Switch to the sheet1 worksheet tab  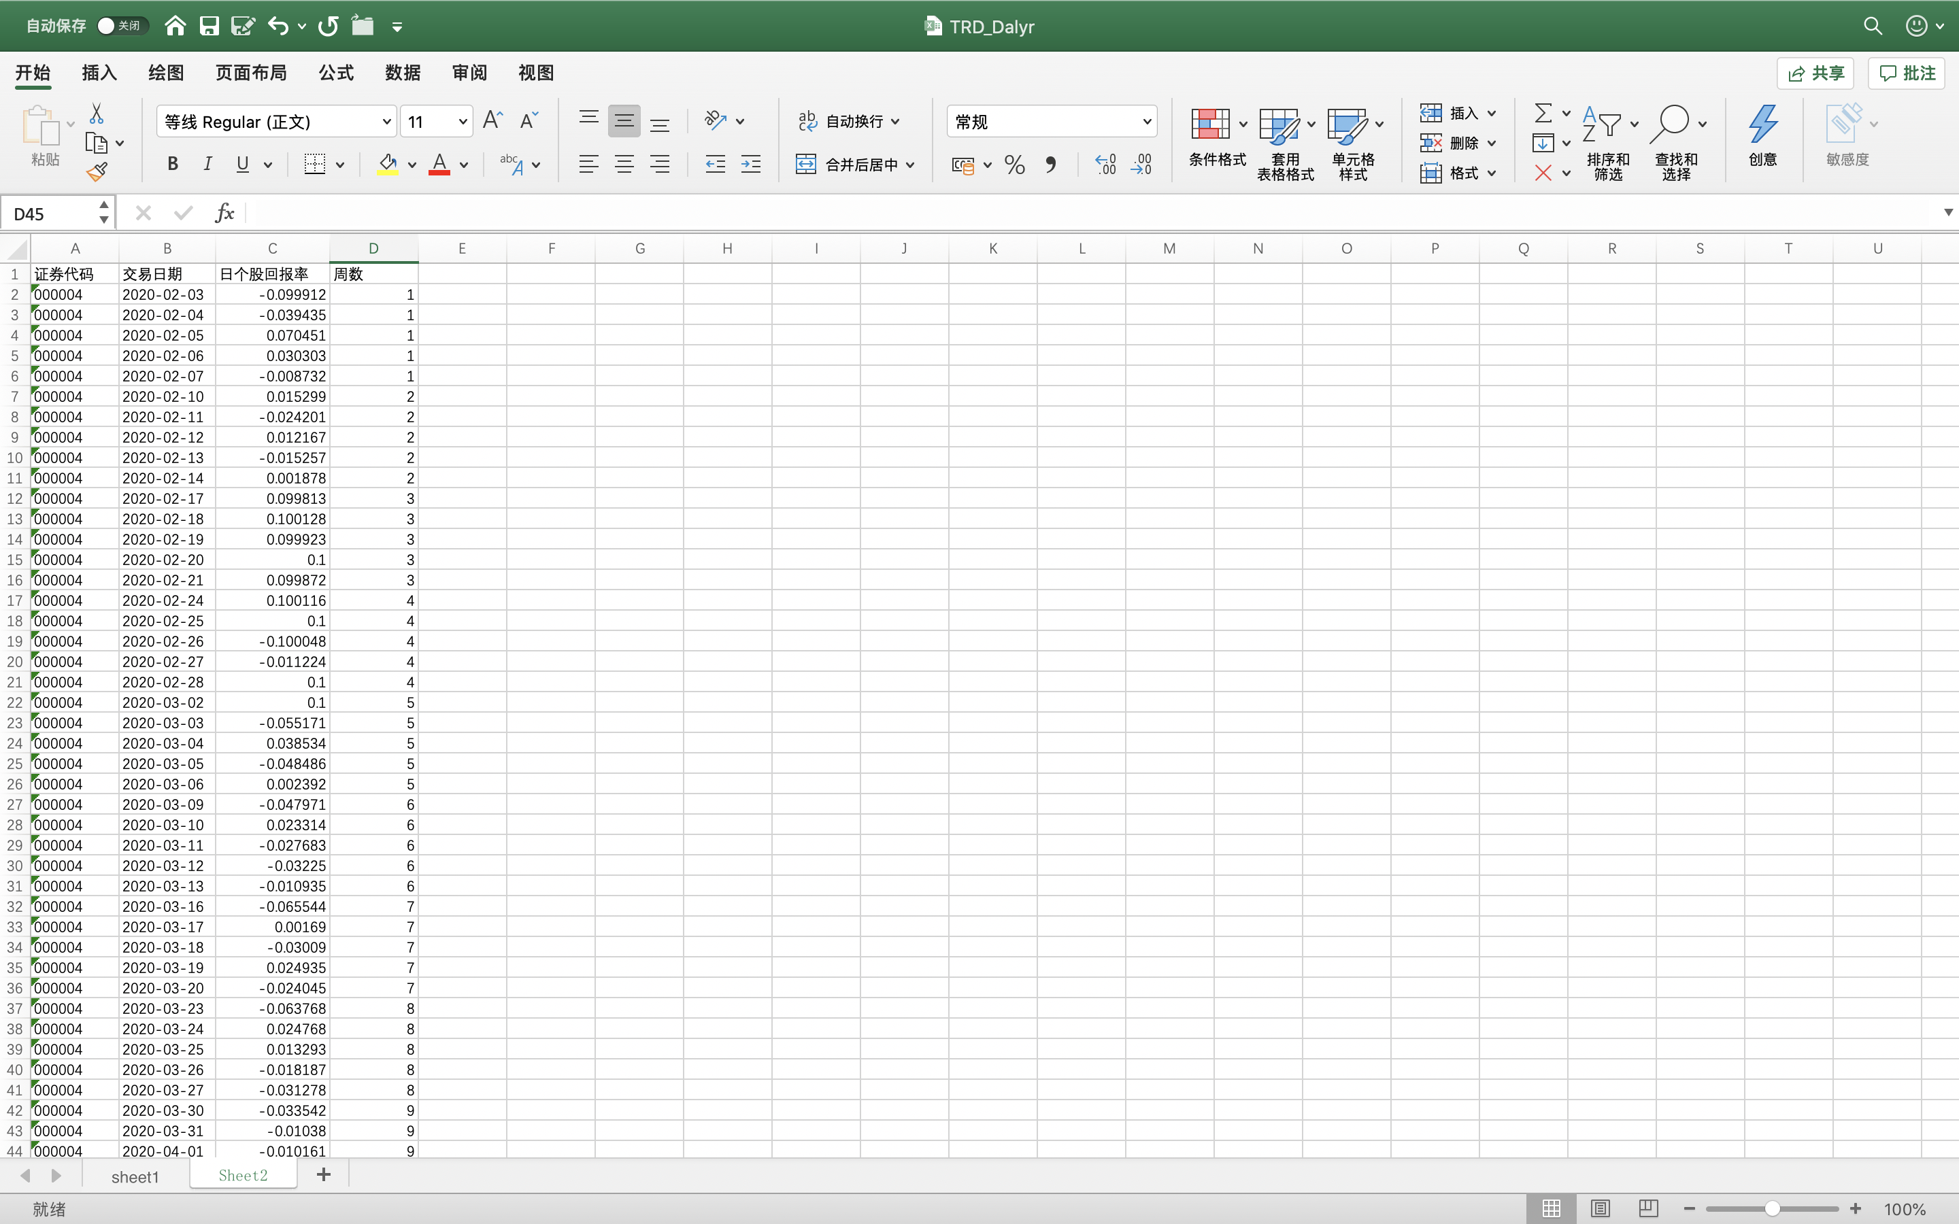pos(135,1176)
